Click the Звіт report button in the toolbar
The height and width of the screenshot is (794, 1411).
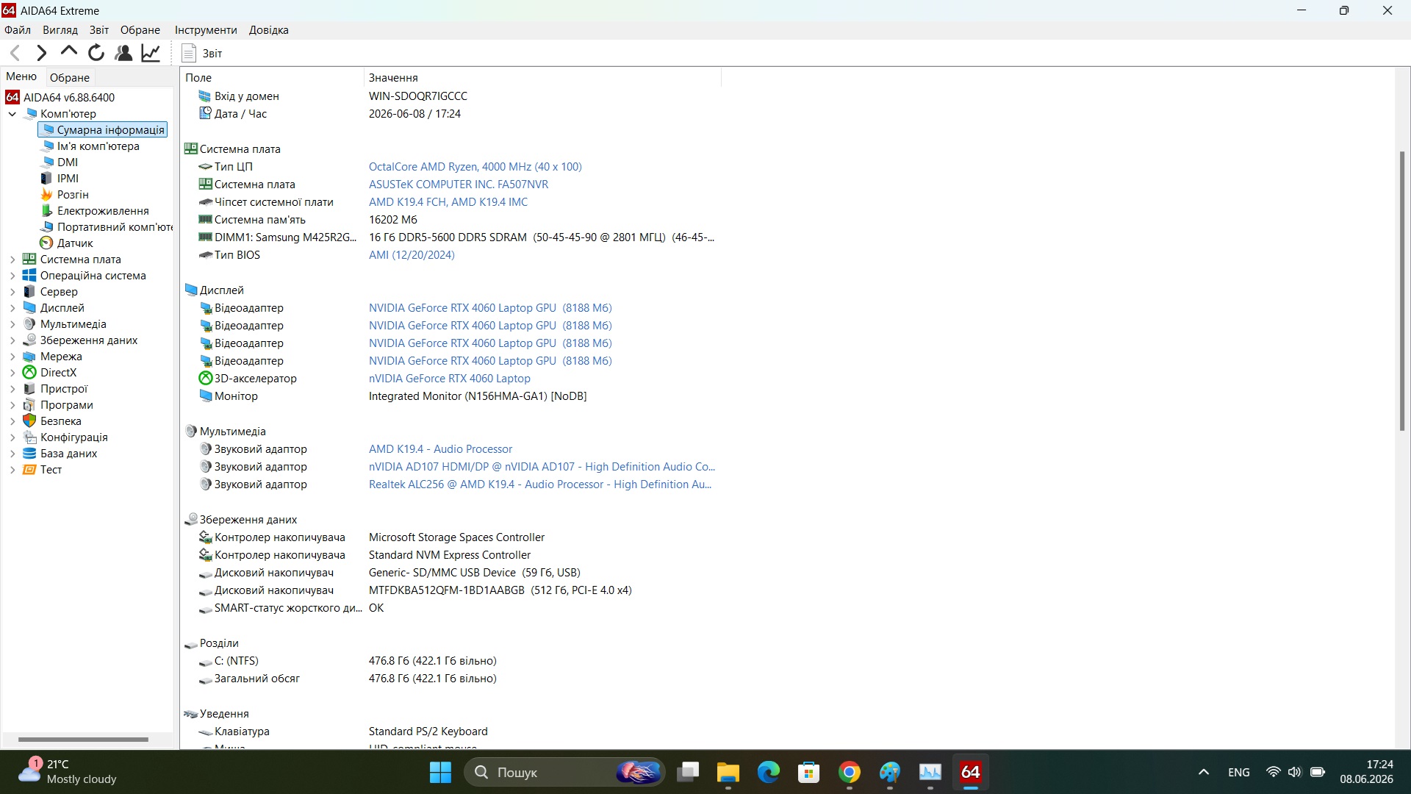[202, 53]
